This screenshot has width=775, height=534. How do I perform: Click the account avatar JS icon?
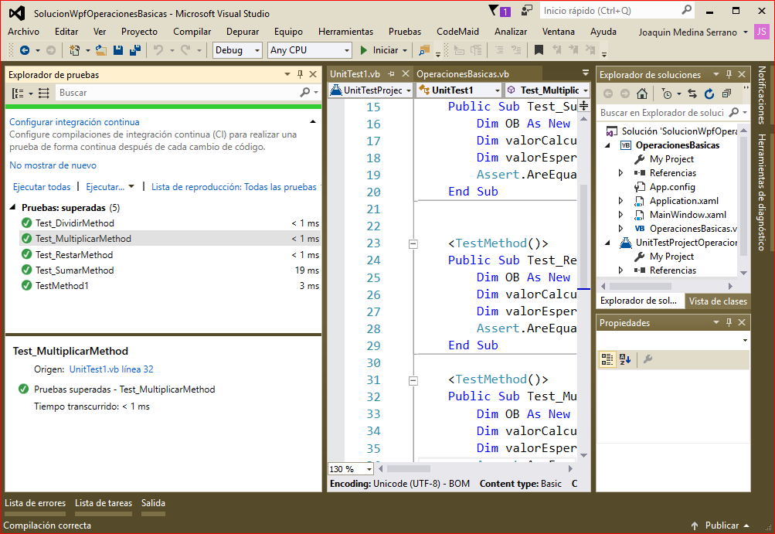coord(761,32)
